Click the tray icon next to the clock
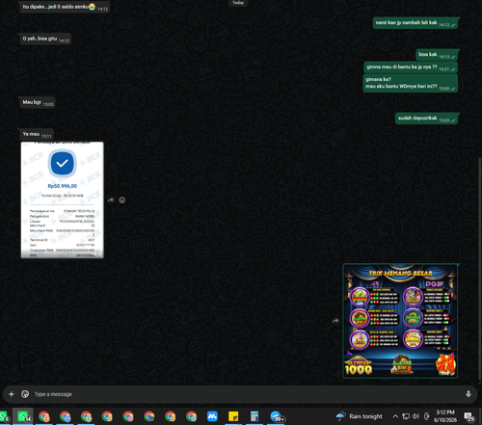The image size is (482, 425). pos(426,416)
